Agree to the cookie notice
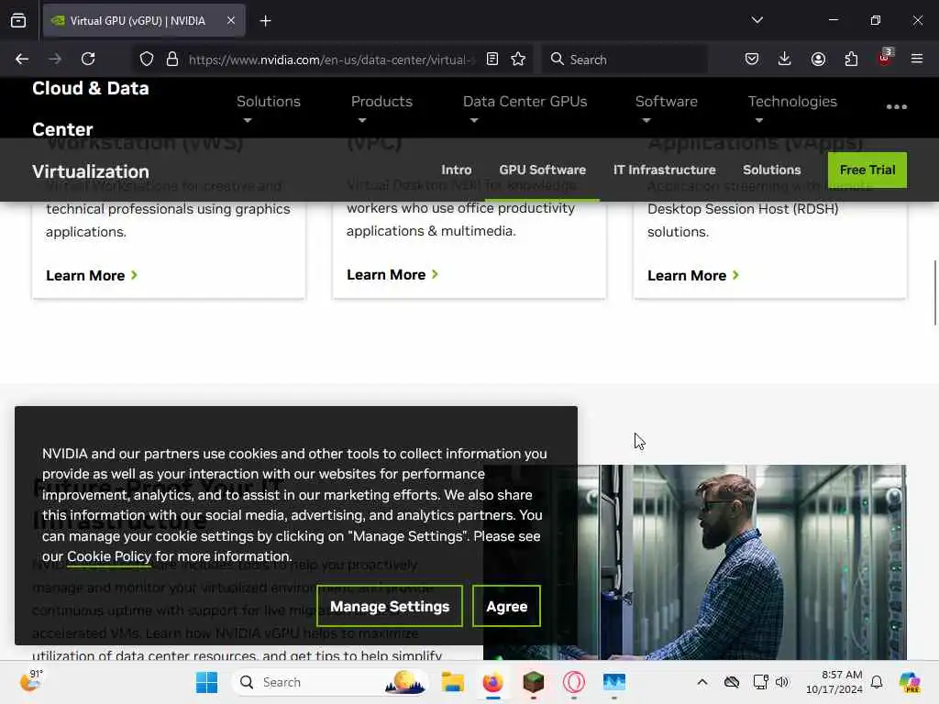The image size is (939, 704). pyautogui.click(x=506, y=607)
